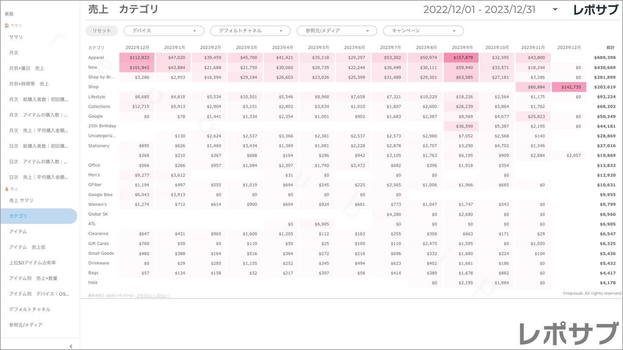
Task: Navigate to 売上 サマリ page
Action: coord(21,201)
